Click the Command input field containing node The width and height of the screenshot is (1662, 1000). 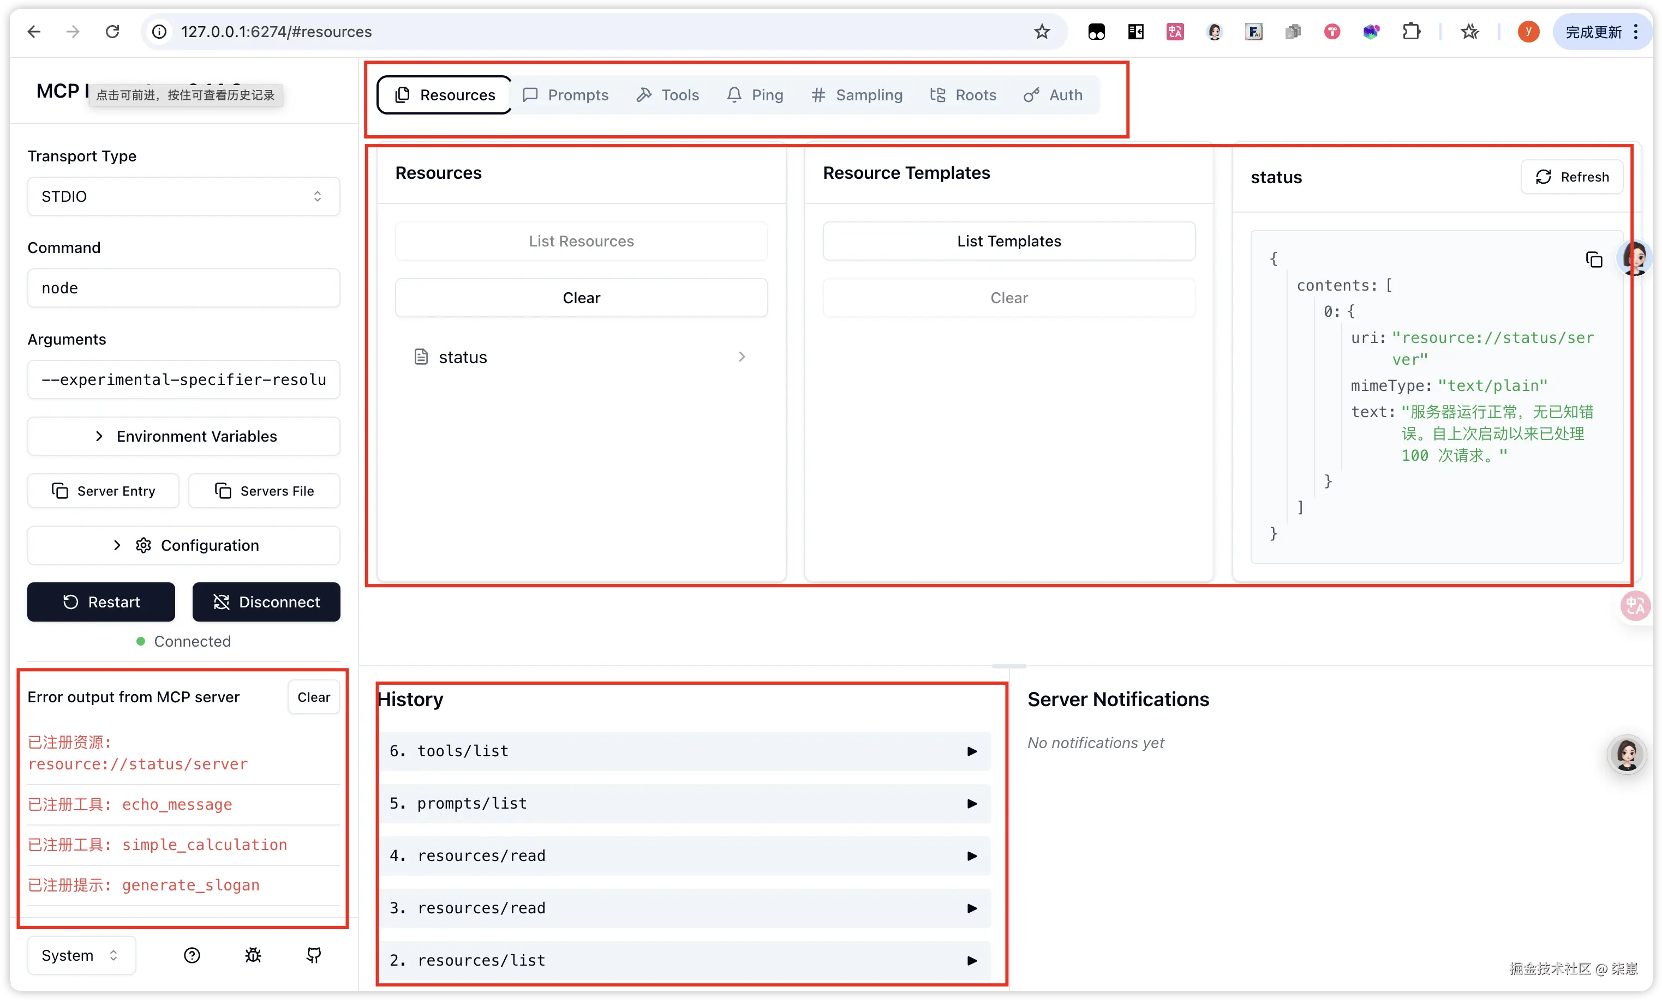(183, 288)
